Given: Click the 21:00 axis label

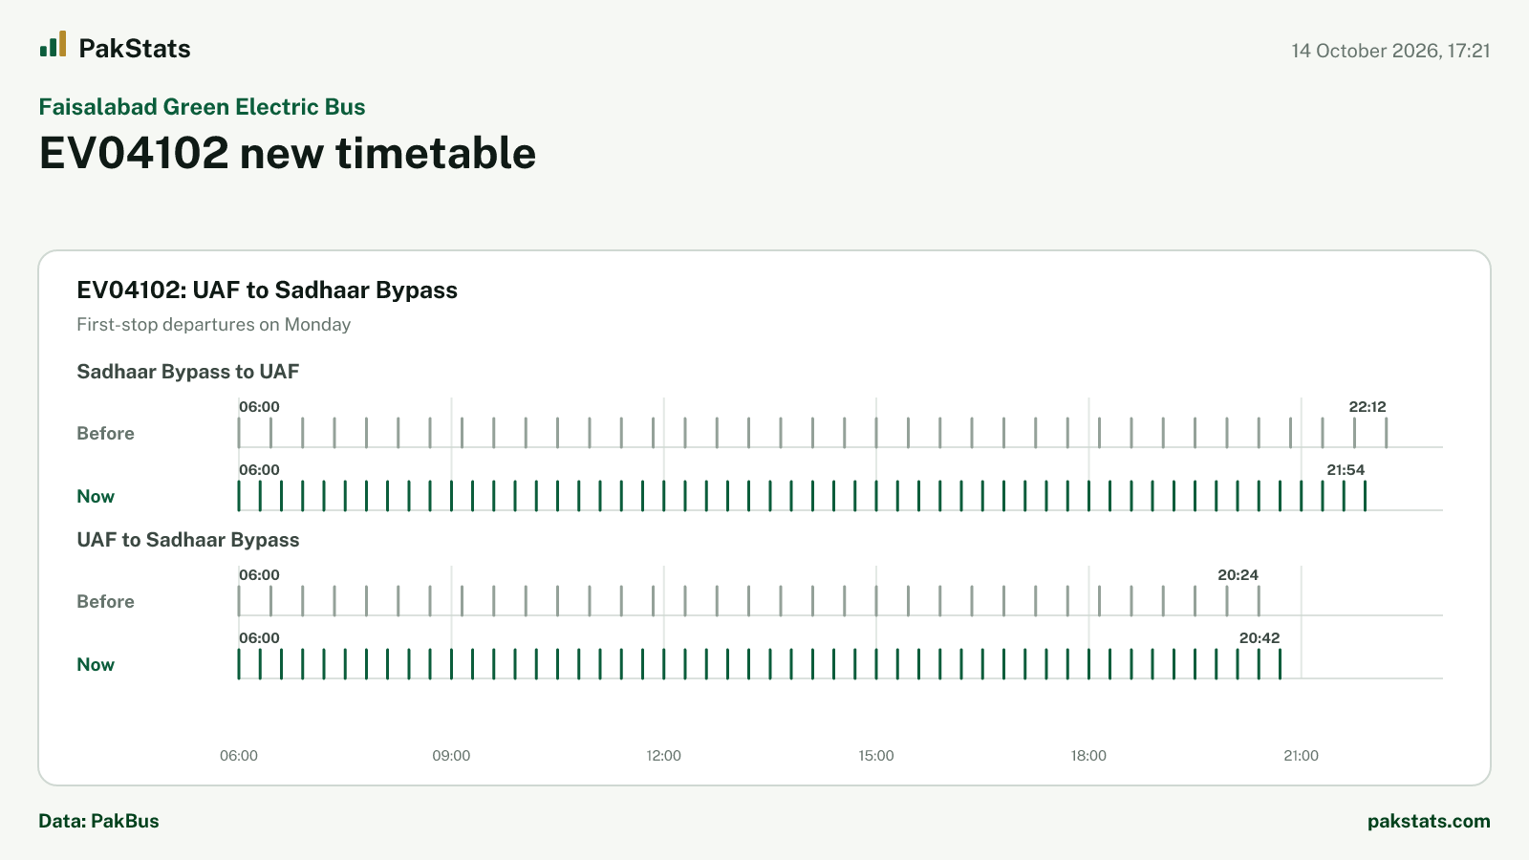Looking at the screenshot, I should click(x=1301, y=756).
